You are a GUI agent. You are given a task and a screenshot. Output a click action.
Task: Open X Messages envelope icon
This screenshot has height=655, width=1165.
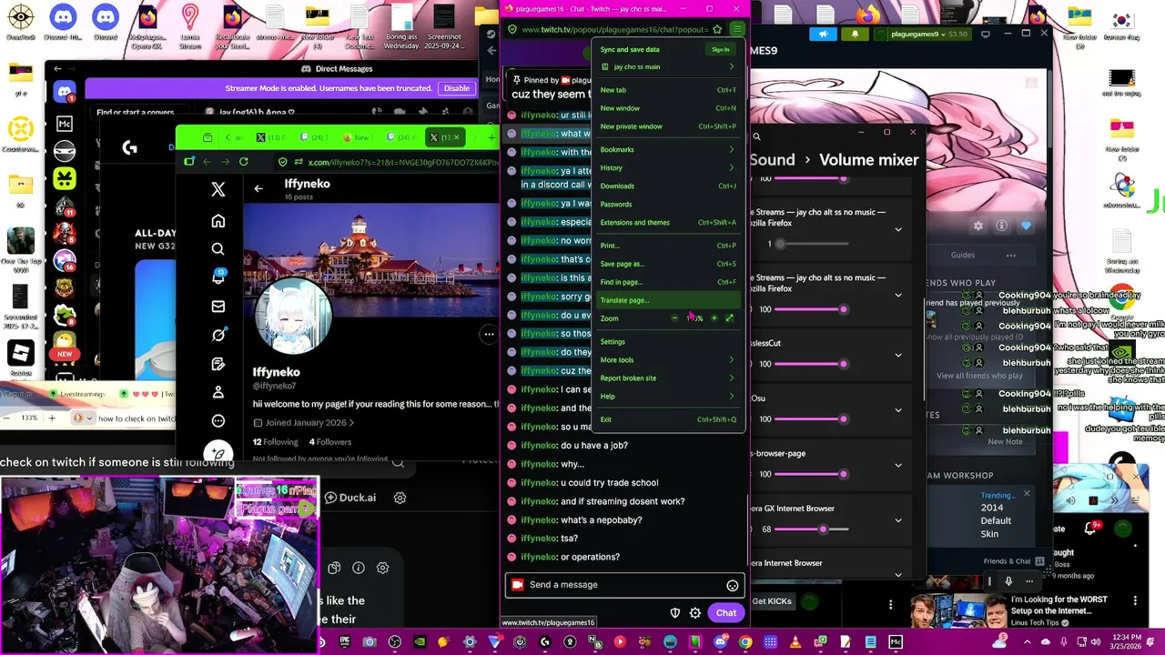pyautogui.click(x=218, y=307)
